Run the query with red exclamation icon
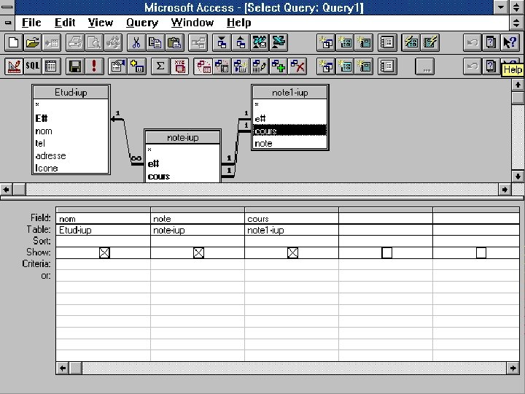This screenshot has width=525, height=394. (94, 66)
